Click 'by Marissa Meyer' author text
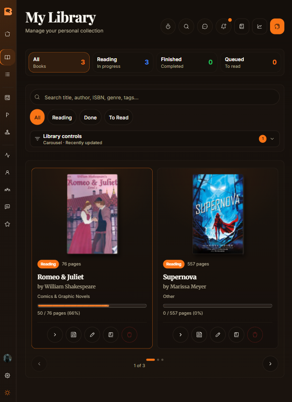 [x=185, y=286]
